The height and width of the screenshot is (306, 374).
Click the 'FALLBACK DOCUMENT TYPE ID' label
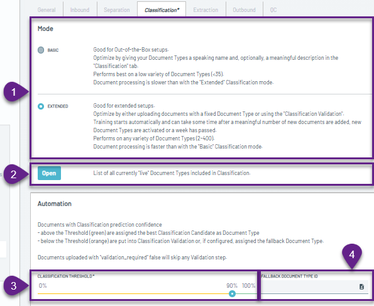pyautogui.click(x=289, y=276)
